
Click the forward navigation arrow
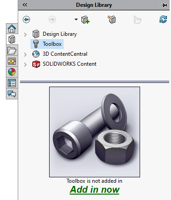coord(52,20)
